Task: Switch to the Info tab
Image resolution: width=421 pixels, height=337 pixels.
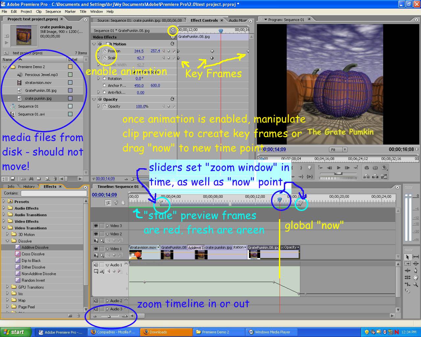Action: (x=11, y=187)
